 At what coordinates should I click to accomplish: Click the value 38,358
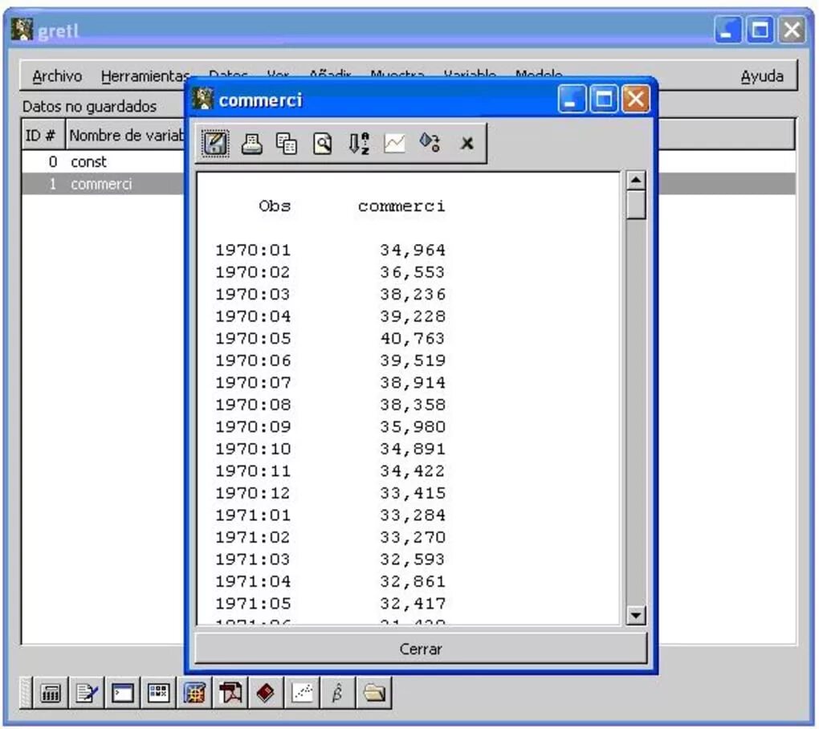pyautogui.click(x=413, y=405)
